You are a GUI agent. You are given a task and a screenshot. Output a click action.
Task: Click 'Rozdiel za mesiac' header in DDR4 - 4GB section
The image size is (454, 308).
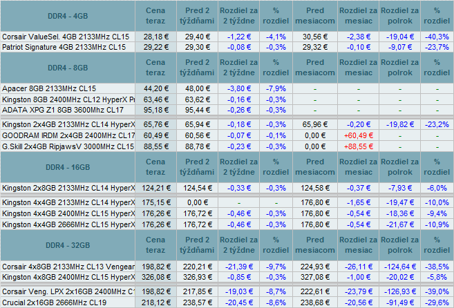point(358,16)
